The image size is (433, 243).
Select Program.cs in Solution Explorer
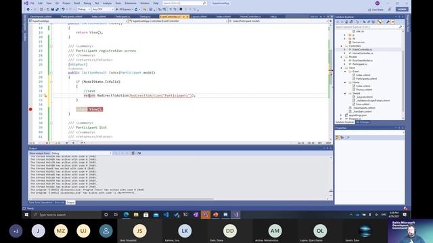(355, 119)
